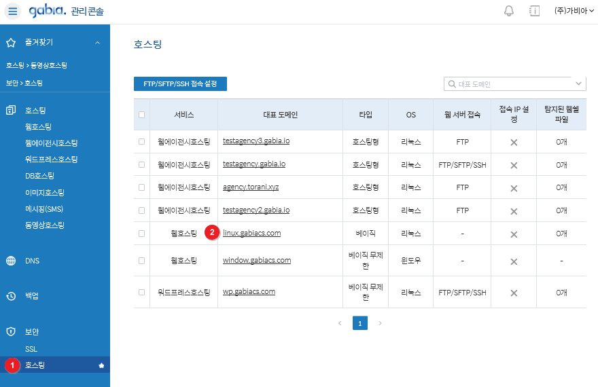
Task: Open 웹호스팅 in sidebar
Action: pos(38,126)
